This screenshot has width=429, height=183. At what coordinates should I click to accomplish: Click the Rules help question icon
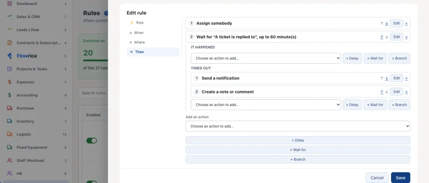(106, 13)
